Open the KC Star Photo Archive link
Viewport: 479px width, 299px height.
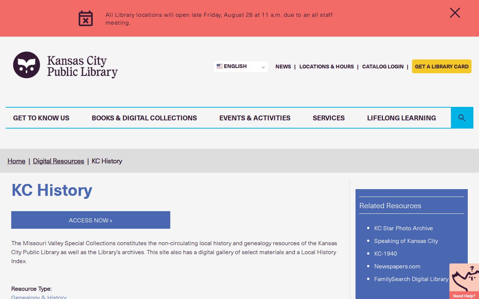pos(403,228)
